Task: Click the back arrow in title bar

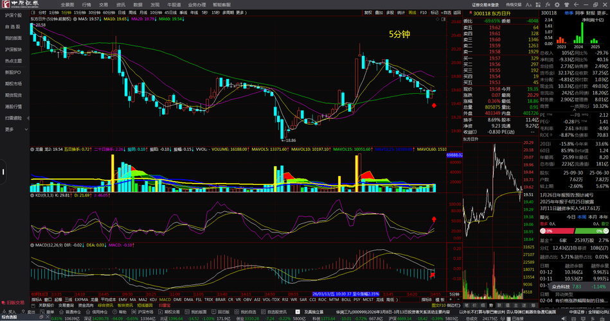Action: point(576,4)
